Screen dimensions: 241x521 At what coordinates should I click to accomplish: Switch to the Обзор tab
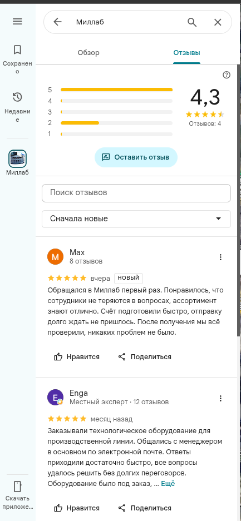point(88,53)
